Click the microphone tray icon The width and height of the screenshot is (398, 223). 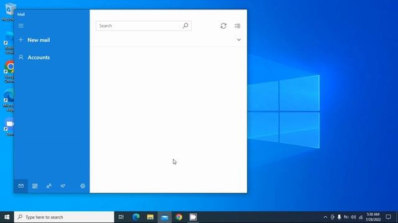(x=339, y=217)
